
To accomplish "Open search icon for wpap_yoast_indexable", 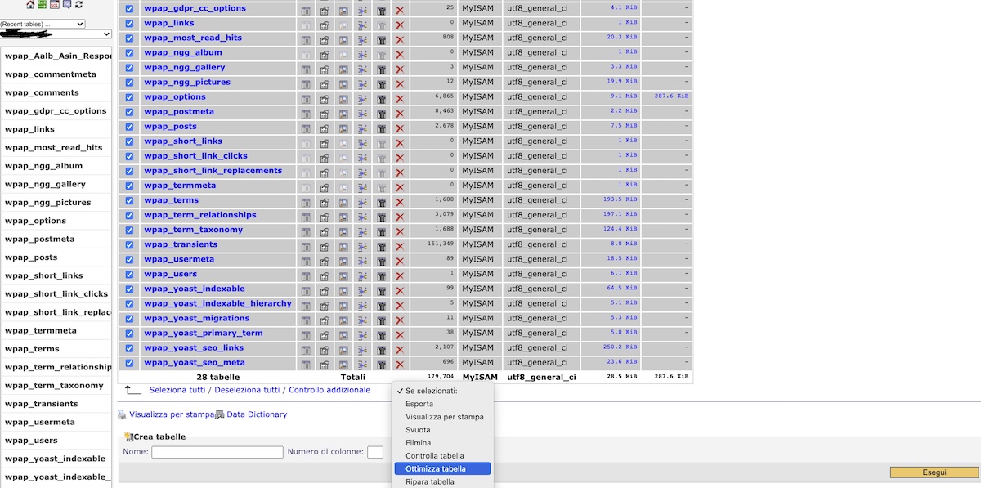I will 343,290.
